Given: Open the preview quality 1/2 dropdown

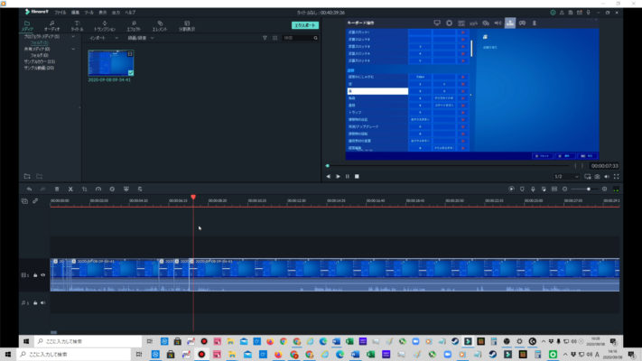Looking at the screenshot, I should tap(566, 176).
